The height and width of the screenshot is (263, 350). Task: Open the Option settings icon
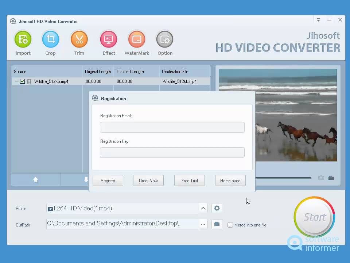point(165,39)
